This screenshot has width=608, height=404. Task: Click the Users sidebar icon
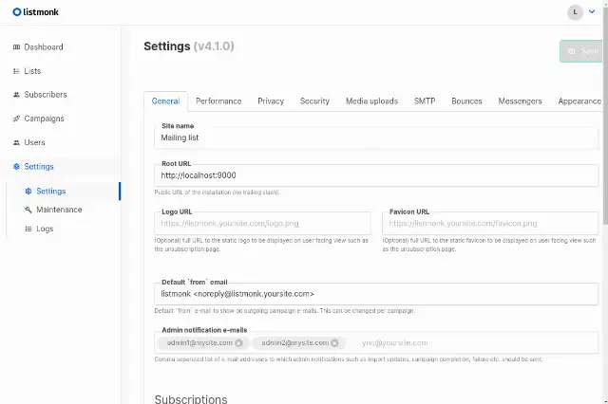(x=16, y=143)
